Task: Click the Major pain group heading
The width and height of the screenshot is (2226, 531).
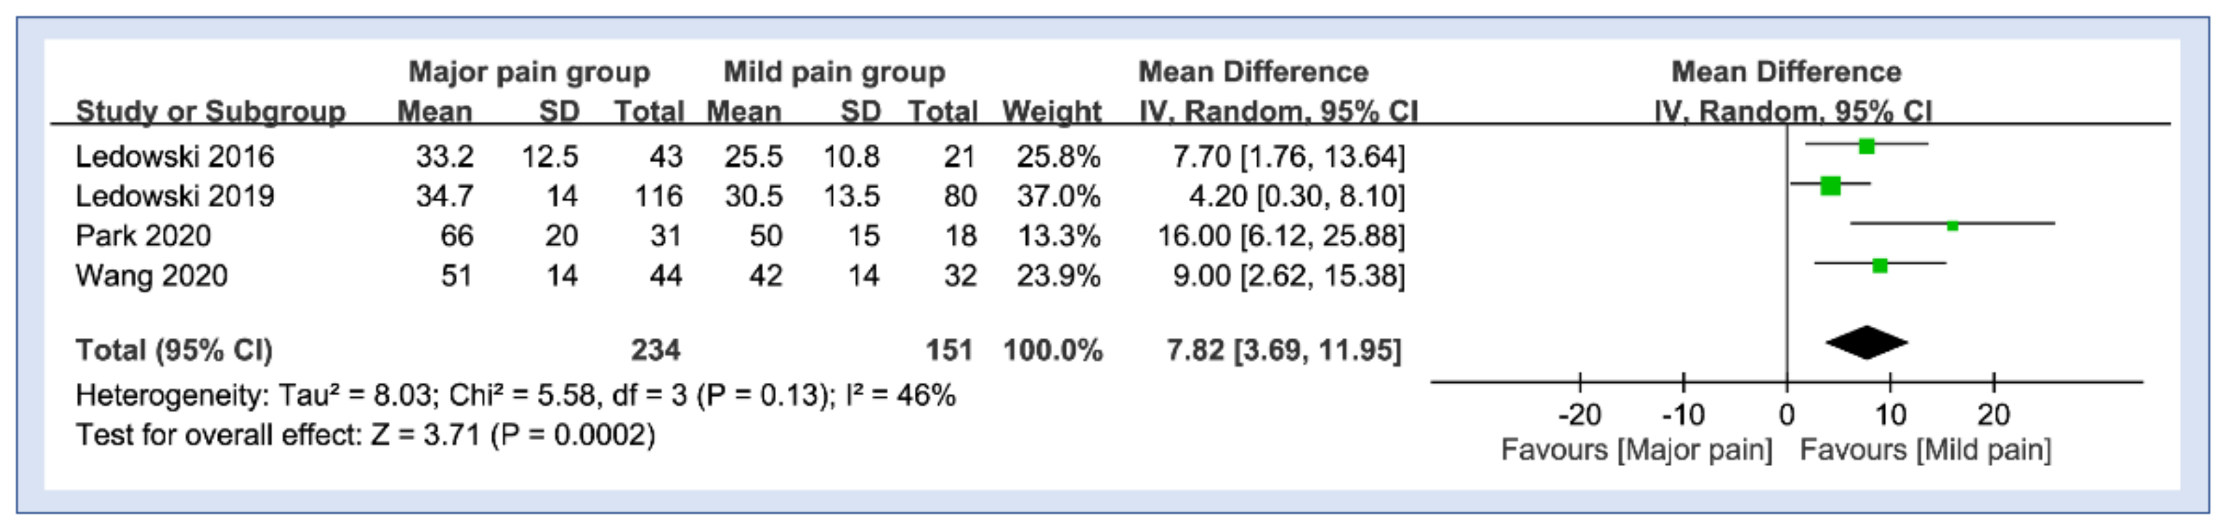Action: [529, 72]
